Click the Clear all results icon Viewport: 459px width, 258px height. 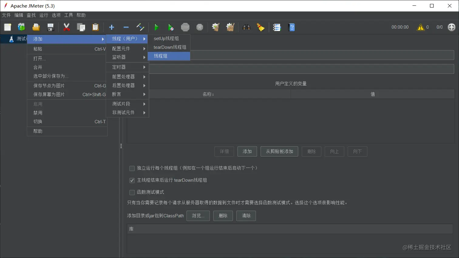[x=230, y=27]
